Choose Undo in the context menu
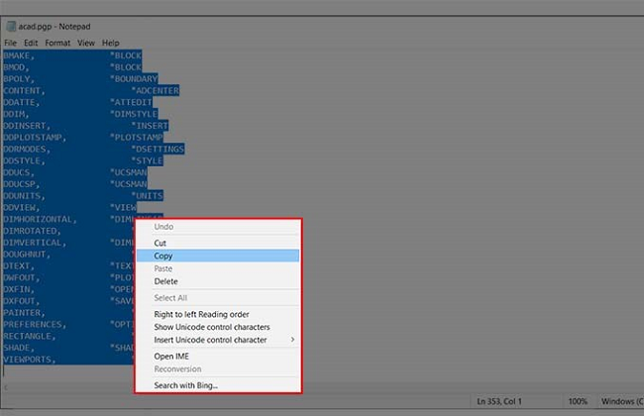 coord(218,227)
